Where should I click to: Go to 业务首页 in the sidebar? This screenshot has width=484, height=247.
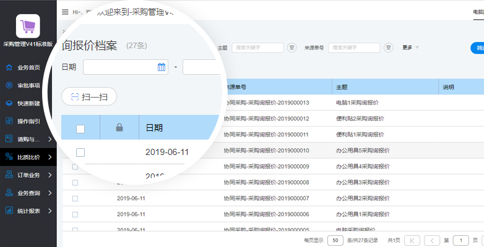[28, 67]
